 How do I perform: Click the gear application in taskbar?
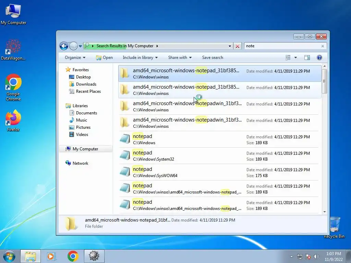pos(94,256)
